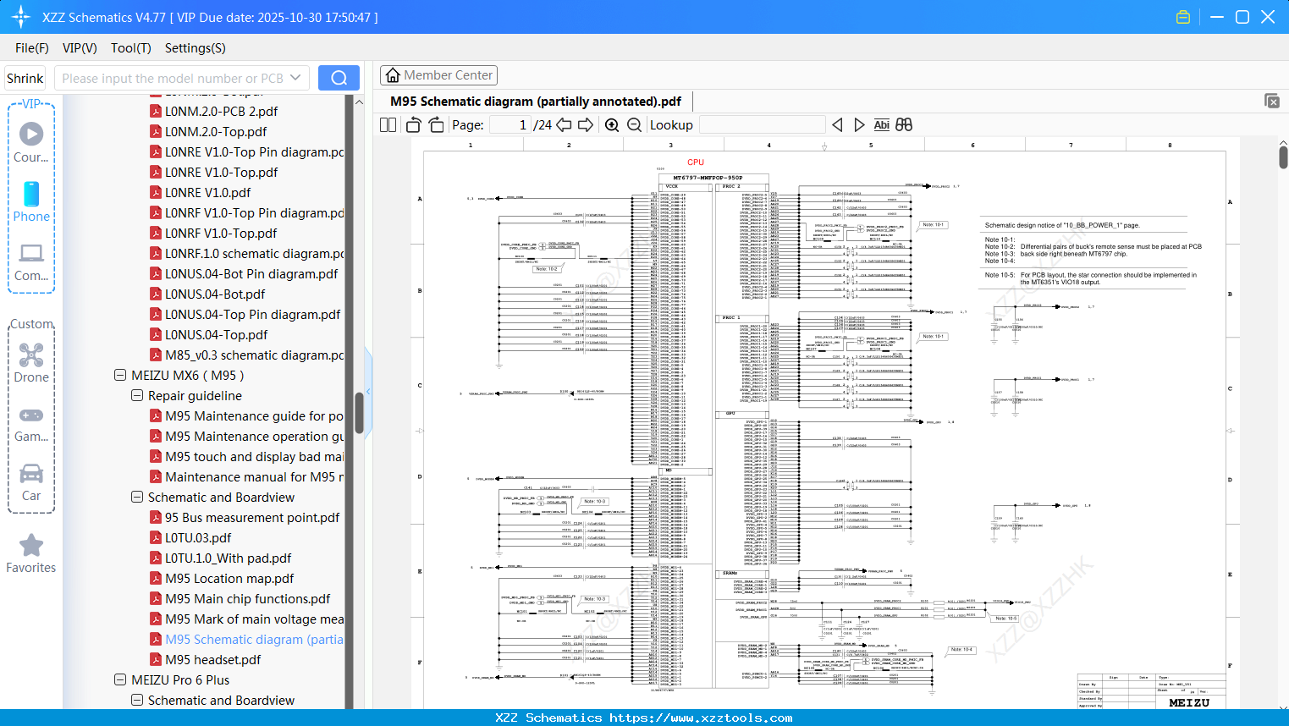The width and height of the screenshot is (1289, 726).
Task: Zoom in on the schematic page
Action: (611, 124)
